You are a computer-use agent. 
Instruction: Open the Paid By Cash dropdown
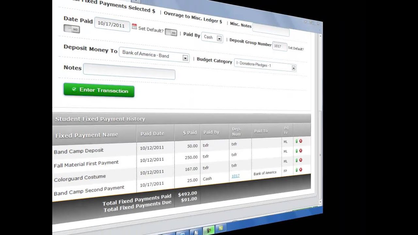coord(212,38)
